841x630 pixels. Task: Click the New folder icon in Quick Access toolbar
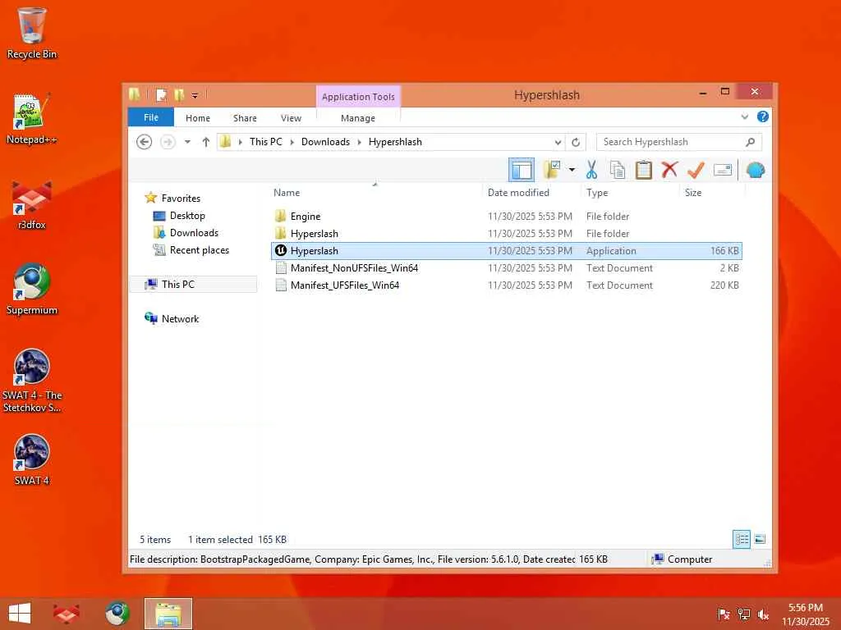coord(179,95)
